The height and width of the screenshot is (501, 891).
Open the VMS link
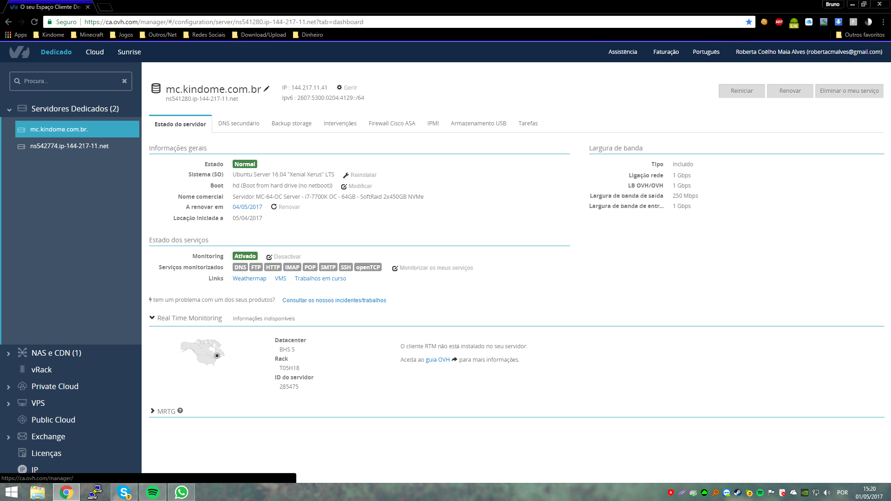pos(280,279)
